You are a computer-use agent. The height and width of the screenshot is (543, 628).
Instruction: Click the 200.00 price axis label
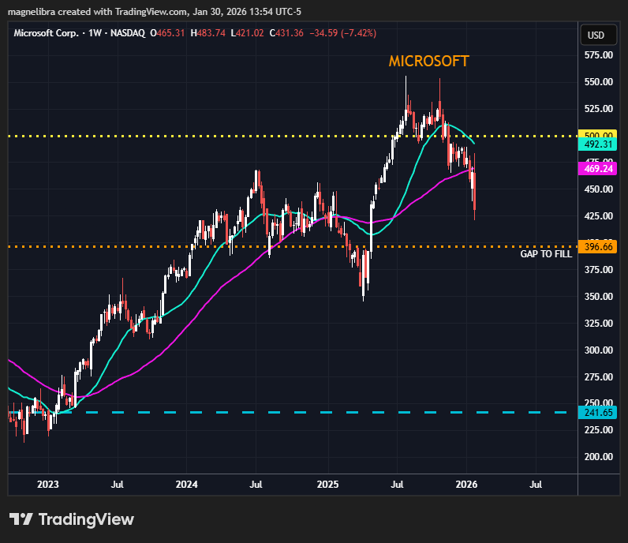pos(598,457)
